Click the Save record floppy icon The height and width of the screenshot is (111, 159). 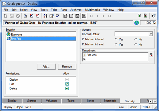[12, 16]
